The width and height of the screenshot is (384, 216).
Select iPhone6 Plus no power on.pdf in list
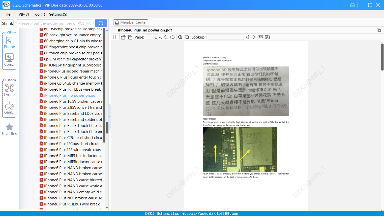point(70,95)
